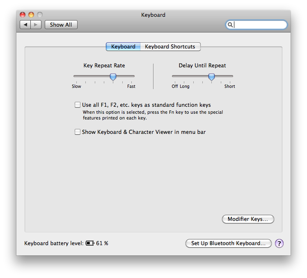Image resolution: width=307 pixels, height=278 pixels.
Task: Close the Keyboard window with red button
Action: point(23,15)
